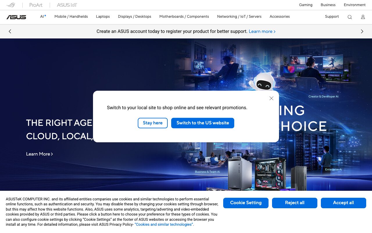Click the "Business & Team Ai" label
Screen dimensions: 372x233
208,172
